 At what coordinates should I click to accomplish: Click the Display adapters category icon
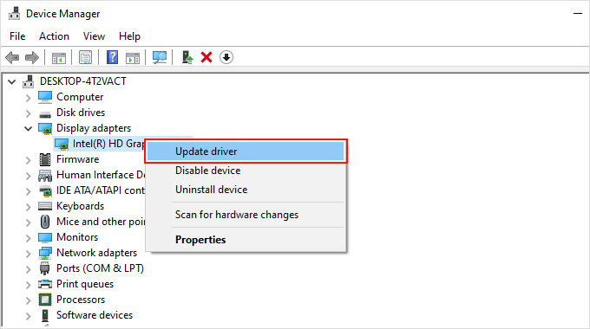[x=45, y=128]
